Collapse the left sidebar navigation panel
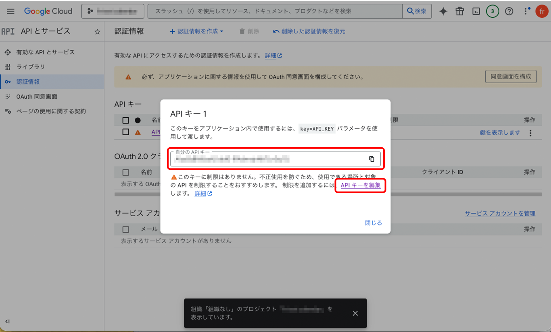The height and width of the screenshot is (332, 551). 7,321
